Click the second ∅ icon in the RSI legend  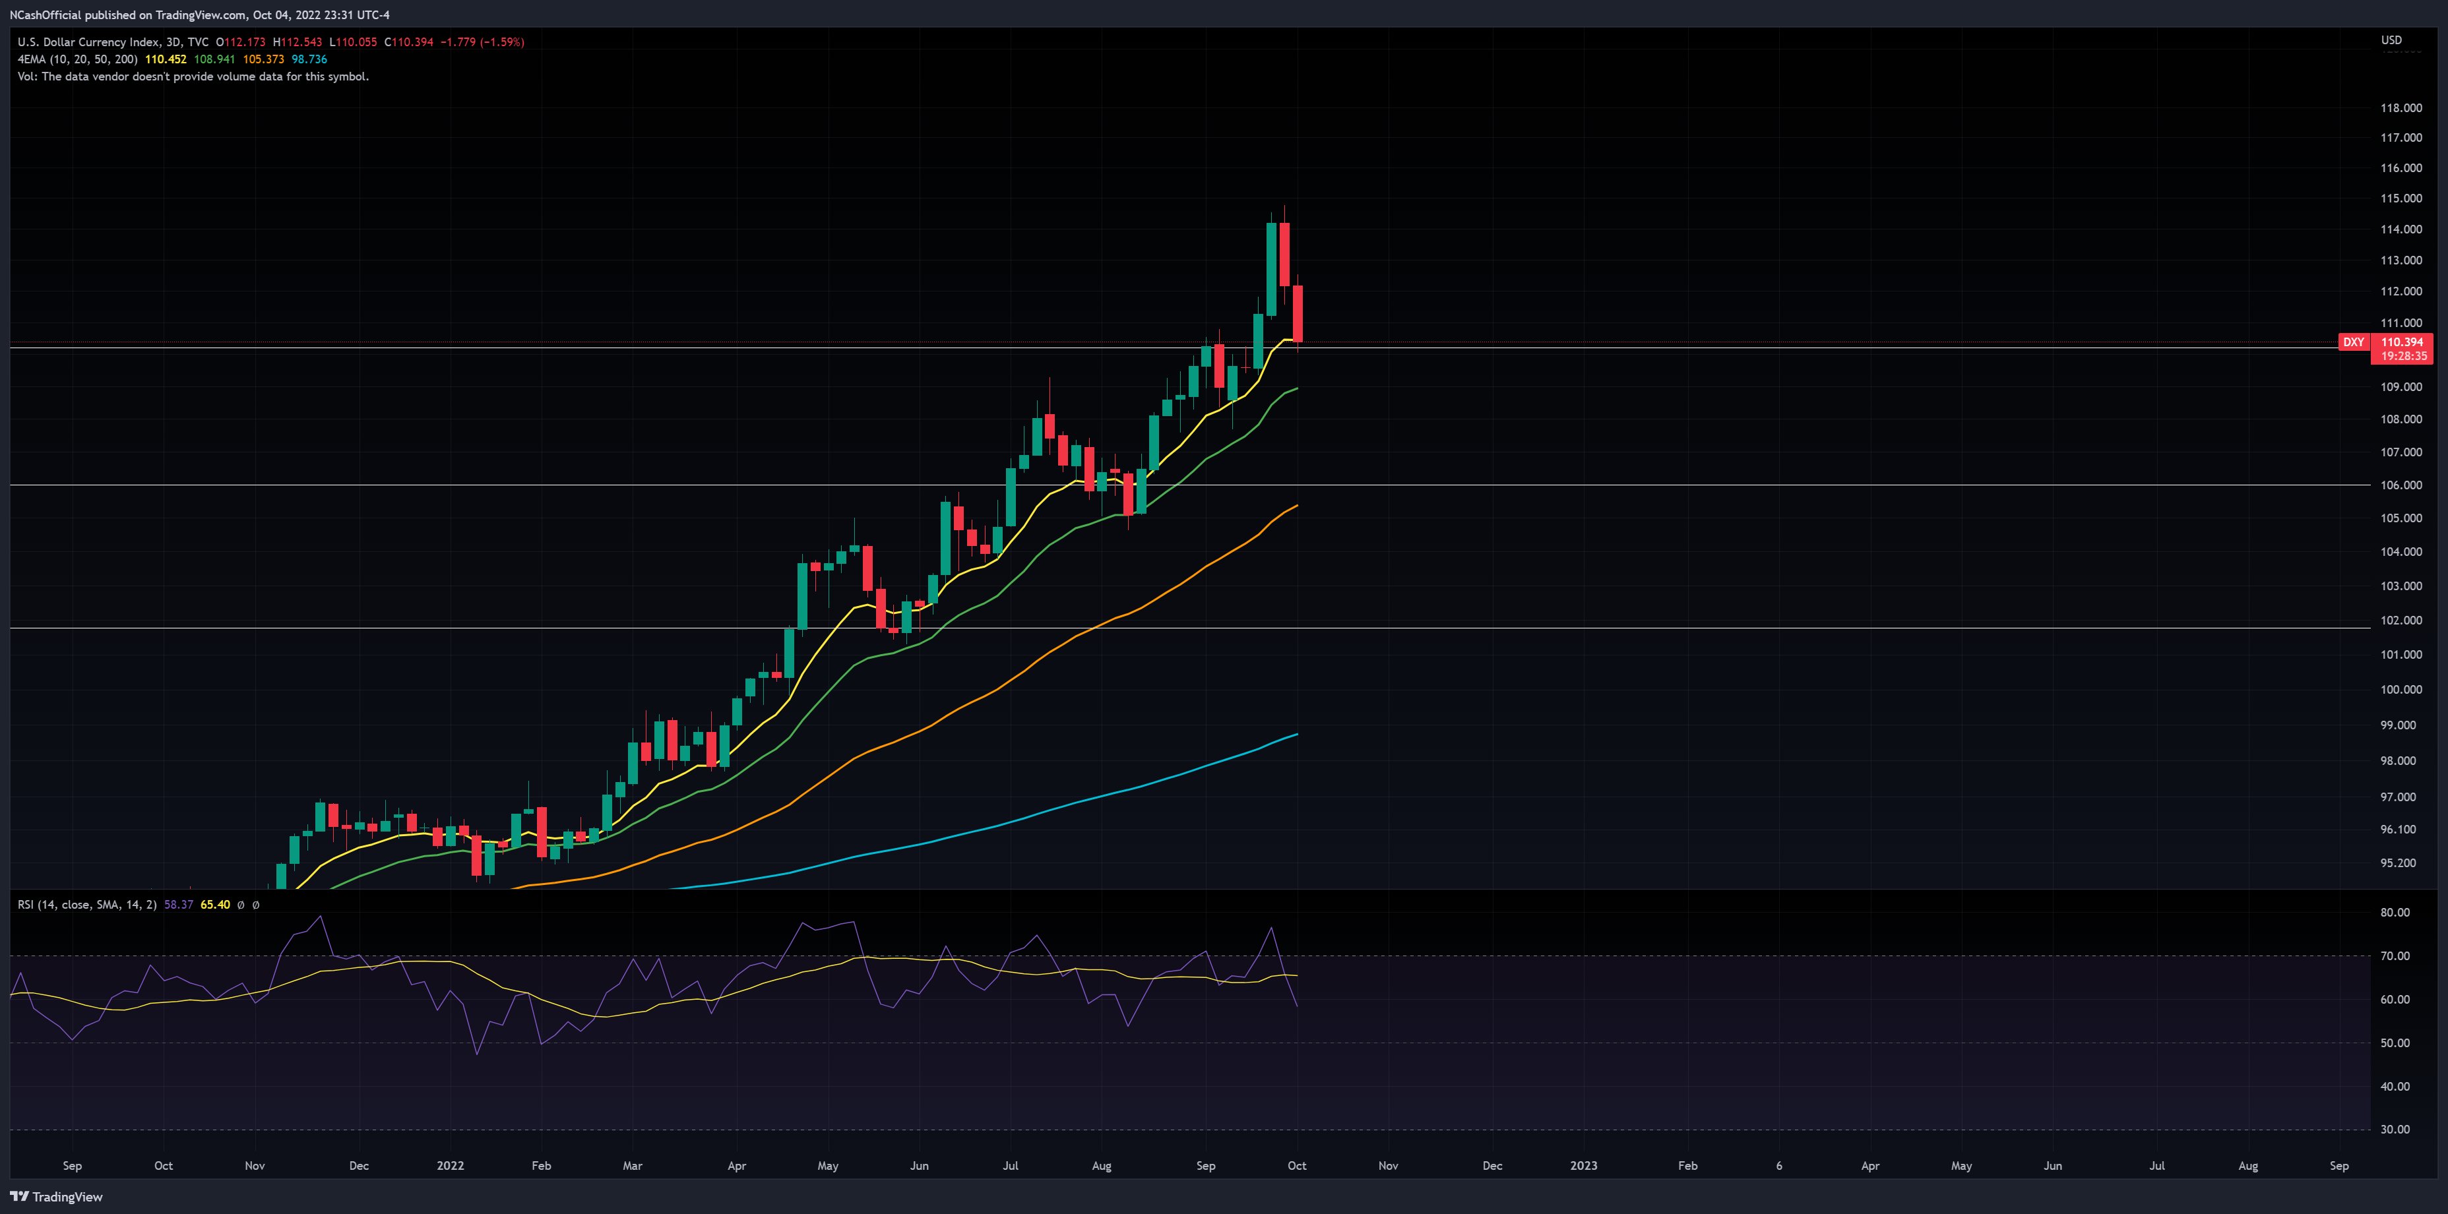pos(257,904)
